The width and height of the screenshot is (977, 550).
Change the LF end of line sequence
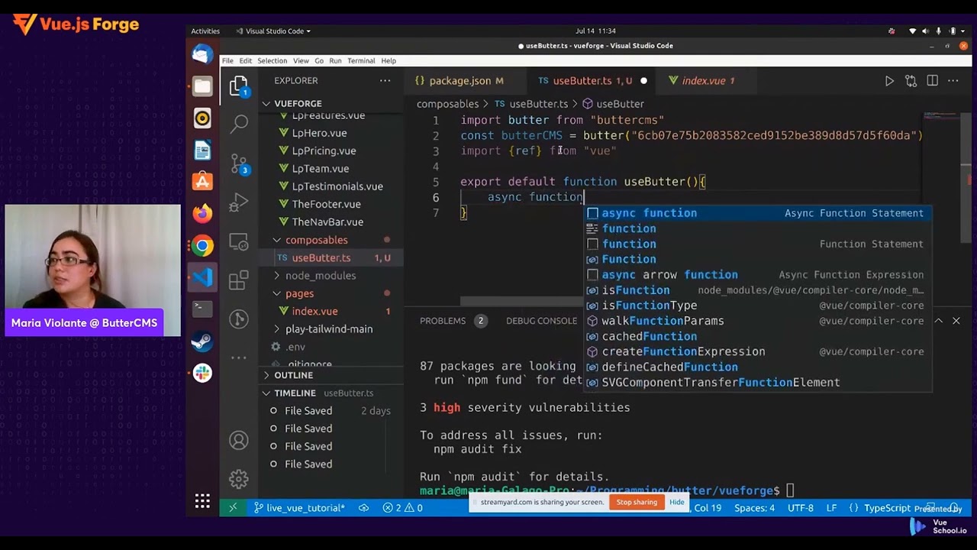coord(831,507)
